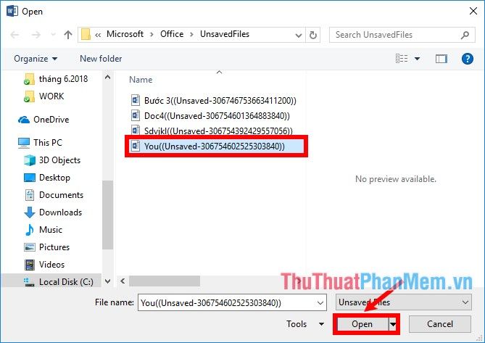Open the WORK folder in sidebar
This screenshot has width=485, height=343.
pyautogui.click(x=44, y=96)
